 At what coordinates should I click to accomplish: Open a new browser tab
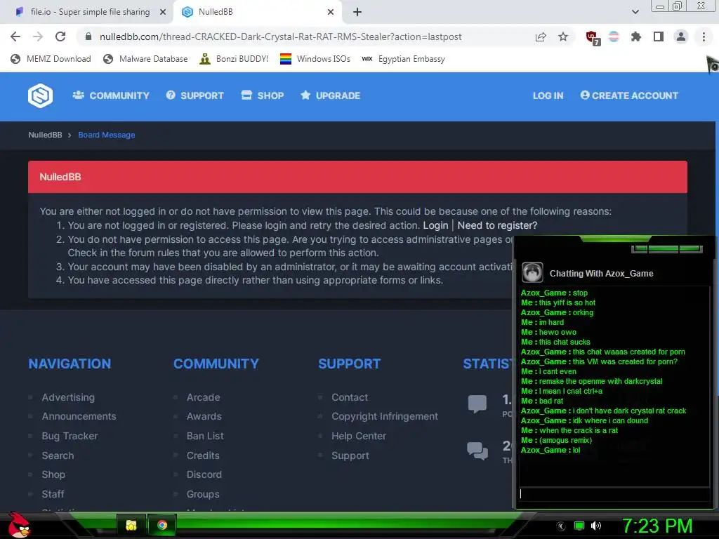(x=357, y=12)
